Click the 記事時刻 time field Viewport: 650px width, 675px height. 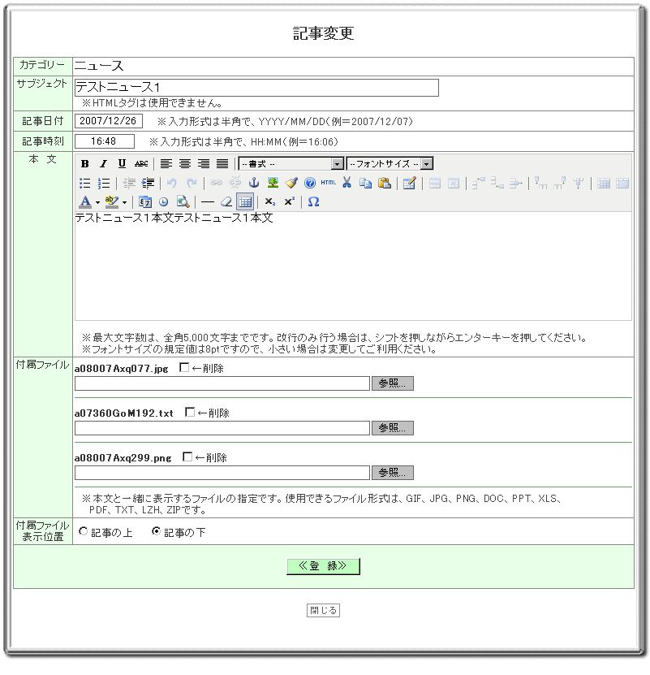tap(105, 141)
